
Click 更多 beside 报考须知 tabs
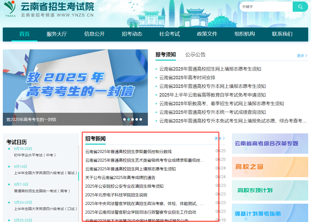tap(302, 55)
